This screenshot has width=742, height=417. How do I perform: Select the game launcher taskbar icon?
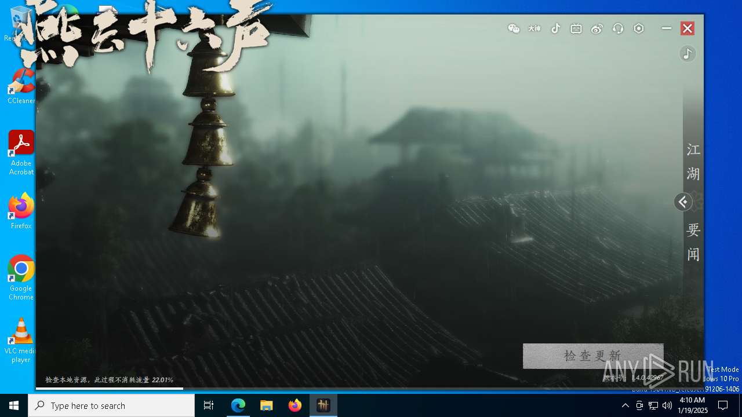(323, 405)
